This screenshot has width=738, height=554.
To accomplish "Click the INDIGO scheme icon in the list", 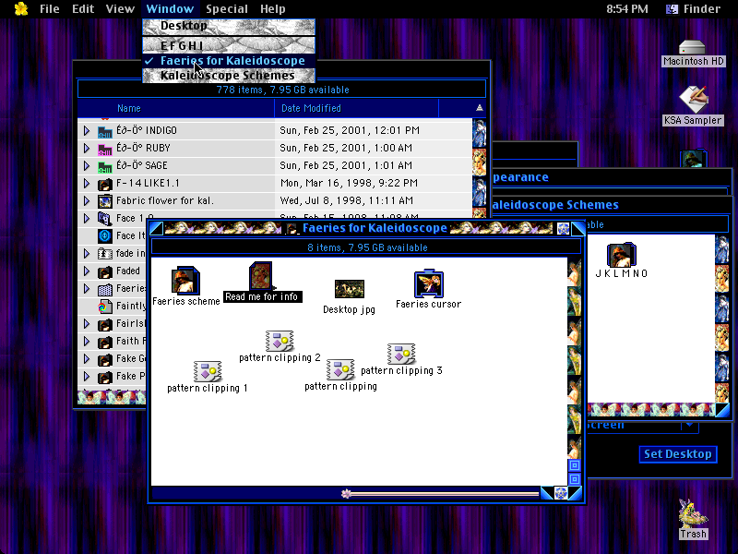I will click(x=104, y=131).
